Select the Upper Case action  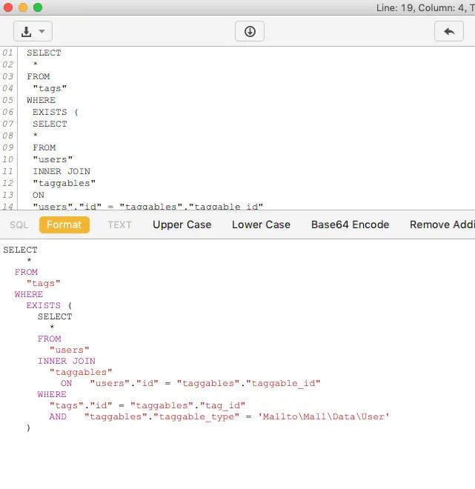click(182, 224)
